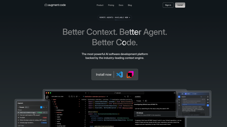Click the blue Project folder icon in JetBrains sidebar
The width and height of the screenshot is (227, 127).
coord(179,97)
